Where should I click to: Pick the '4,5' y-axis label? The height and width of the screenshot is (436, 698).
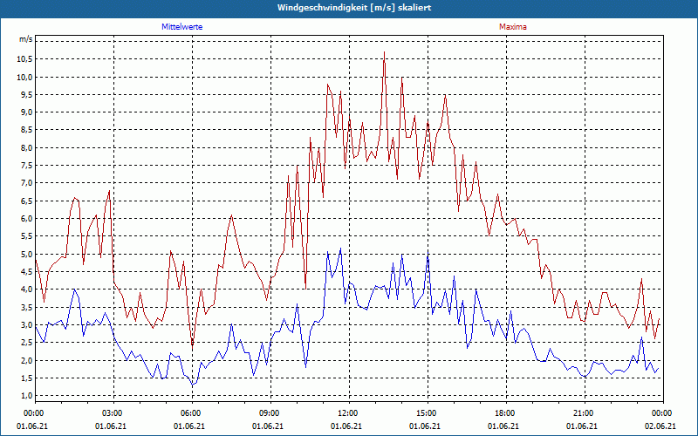[x=27, y=271]
